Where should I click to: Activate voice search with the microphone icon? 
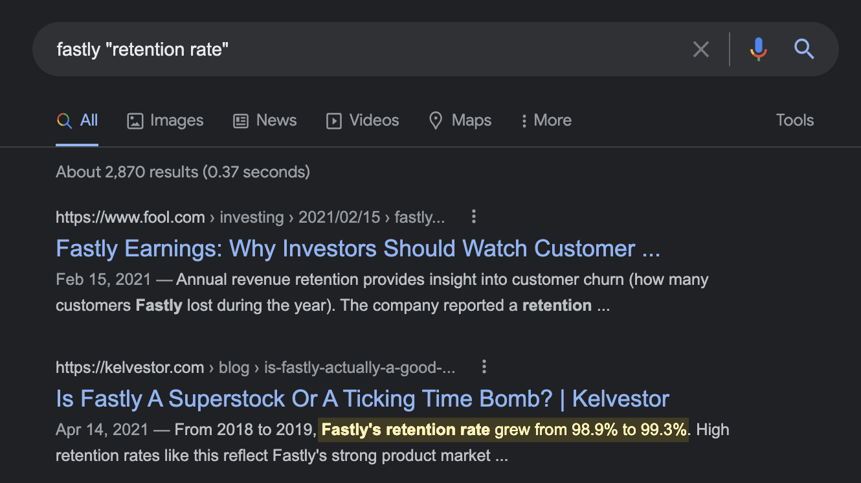tap(758, 49)
